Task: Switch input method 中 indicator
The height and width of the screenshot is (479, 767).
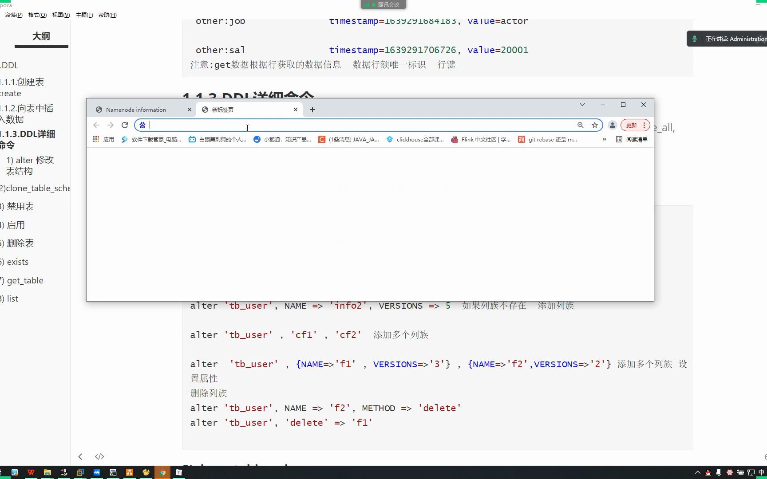Action: coord(762,472)
